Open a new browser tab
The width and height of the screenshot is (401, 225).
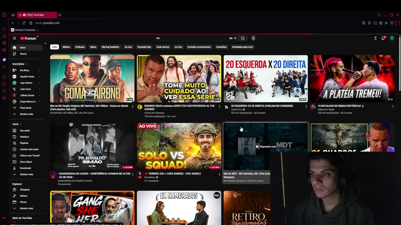point(60,15)
